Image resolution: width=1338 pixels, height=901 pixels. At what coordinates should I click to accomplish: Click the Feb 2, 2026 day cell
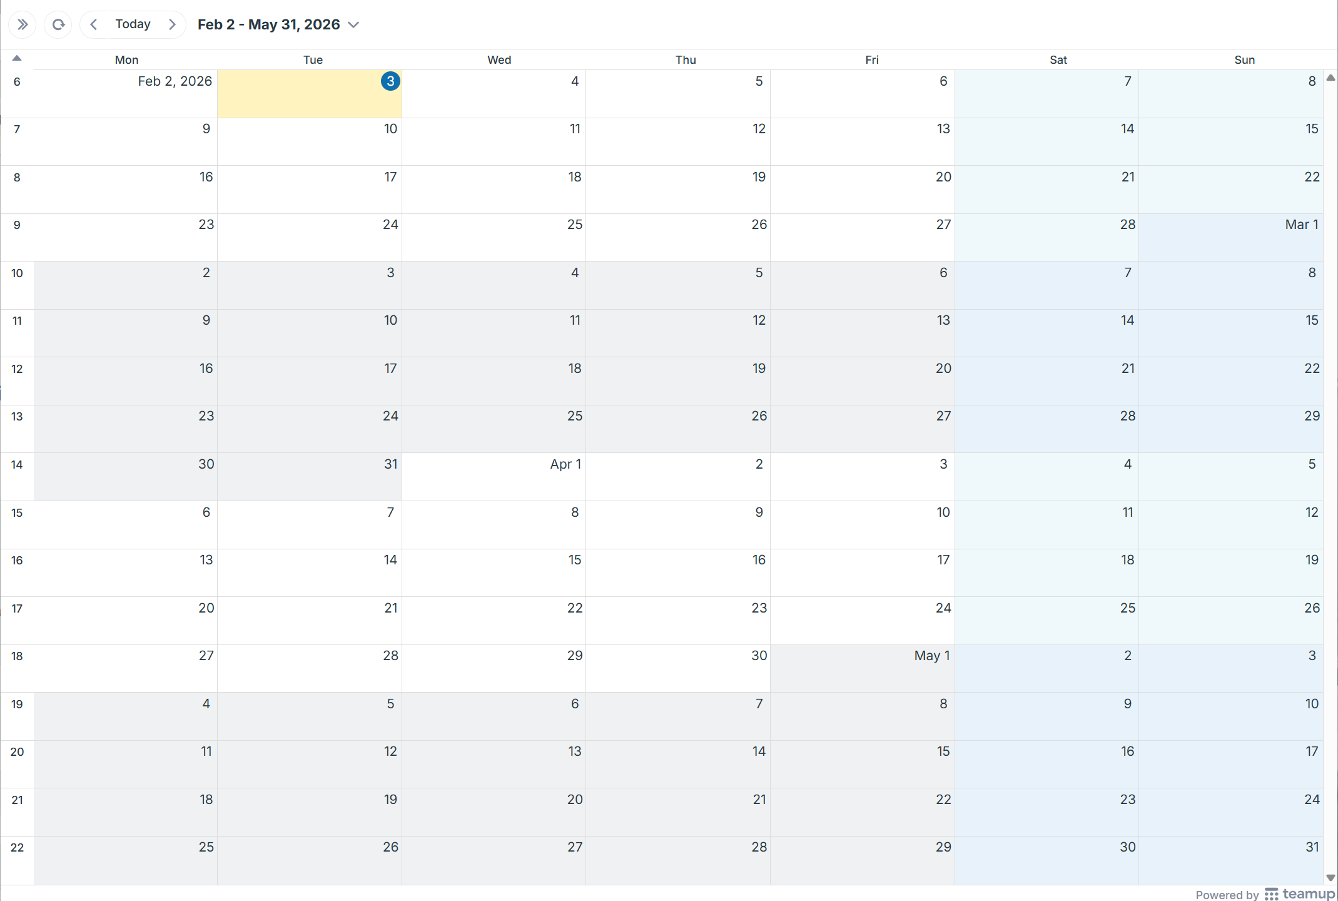pos(125,94)
